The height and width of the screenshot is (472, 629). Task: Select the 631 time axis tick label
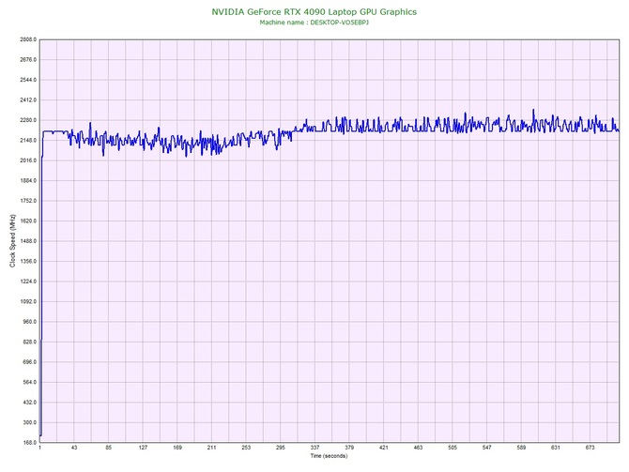556,448
